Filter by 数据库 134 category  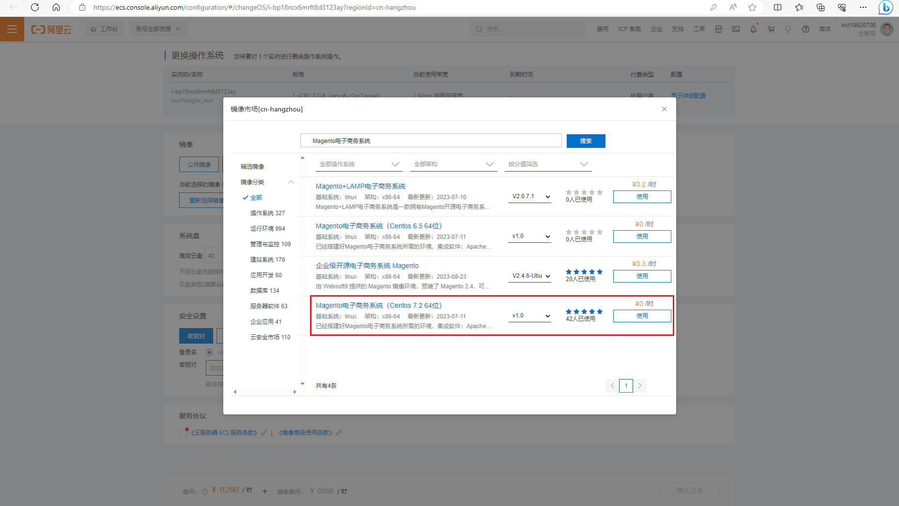(264, 291)
